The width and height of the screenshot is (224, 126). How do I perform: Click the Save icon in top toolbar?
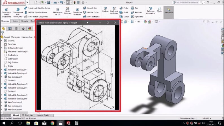(x=49, y=3)
